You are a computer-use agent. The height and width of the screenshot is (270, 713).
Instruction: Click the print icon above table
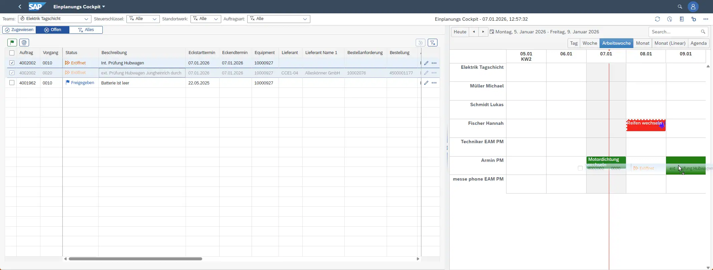[24, 43]
